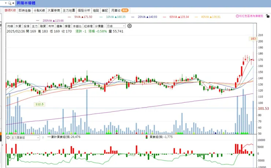Click the 112.5 low price label
This screenshot has height=168, width=271.
[40, 104]
